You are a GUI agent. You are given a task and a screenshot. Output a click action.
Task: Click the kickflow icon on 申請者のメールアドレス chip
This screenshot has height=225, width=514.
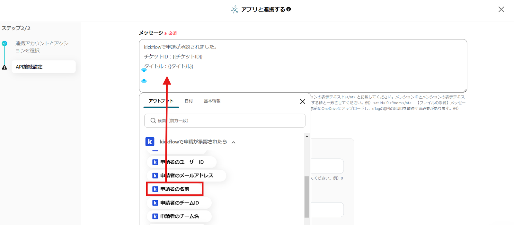pos(155,175)
